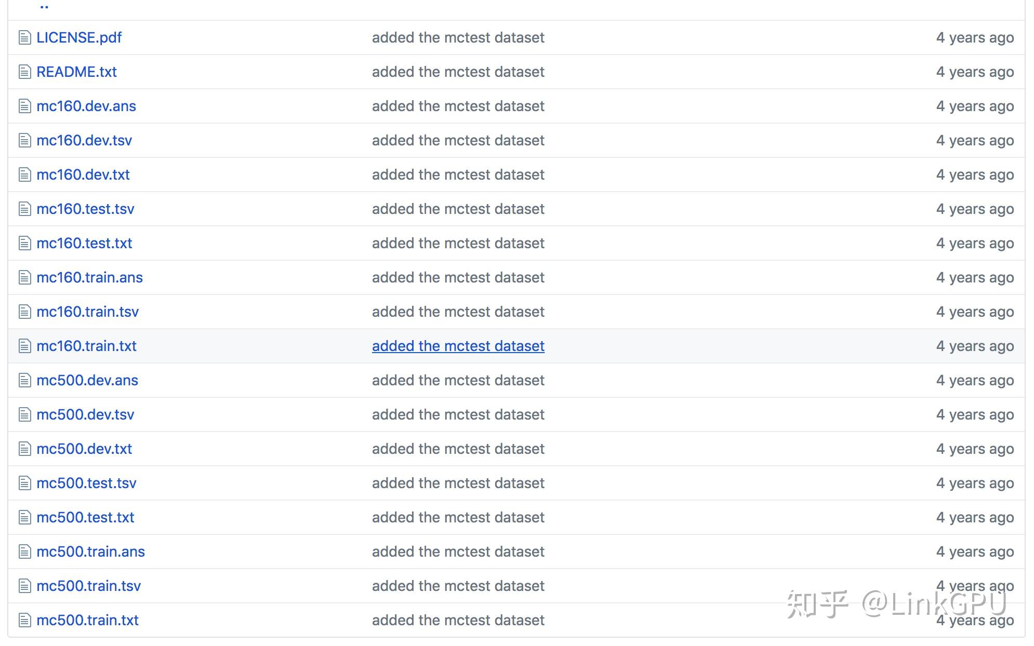
Task: Open the underlined commit message for mc160.train.txt
Action: coord(458,346)
